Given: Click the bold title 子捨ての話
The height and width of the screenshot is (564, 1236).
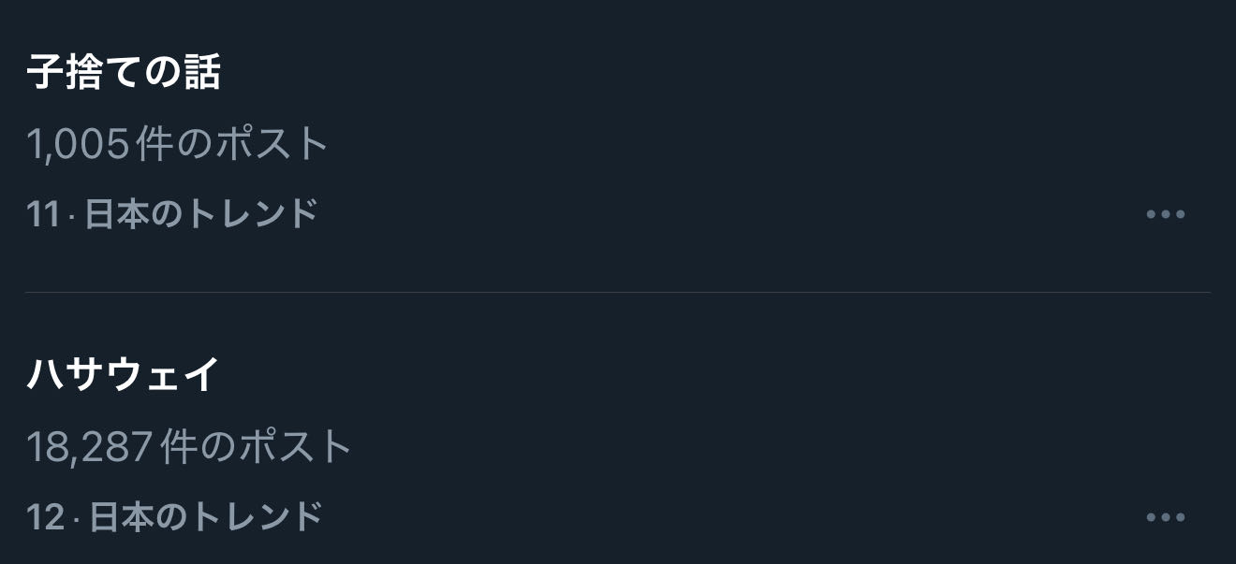Looking at the screenshot, I should (x=124, y=72).
